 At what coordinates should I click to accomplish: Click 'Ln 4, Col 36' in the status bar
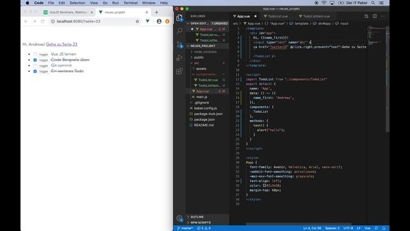click(x=312, y=228)
